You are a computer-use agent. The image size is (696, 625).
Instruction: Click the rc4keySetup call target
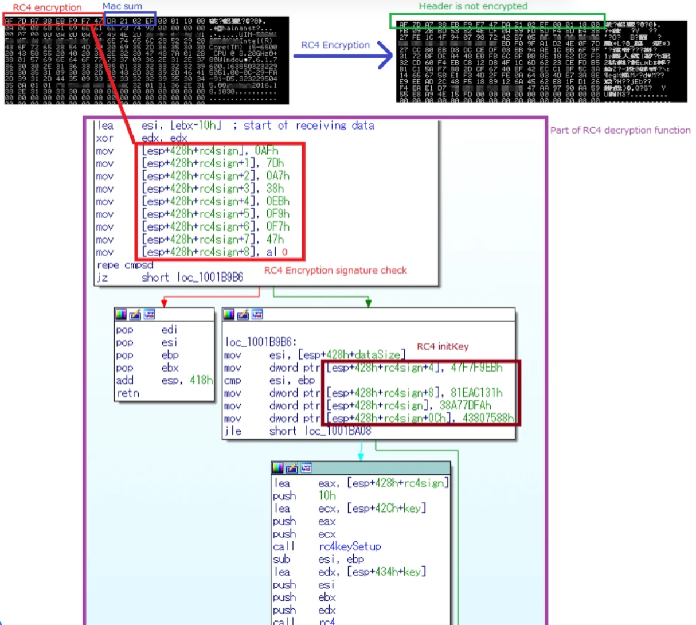pyautogui.click(x=349, y=546)
